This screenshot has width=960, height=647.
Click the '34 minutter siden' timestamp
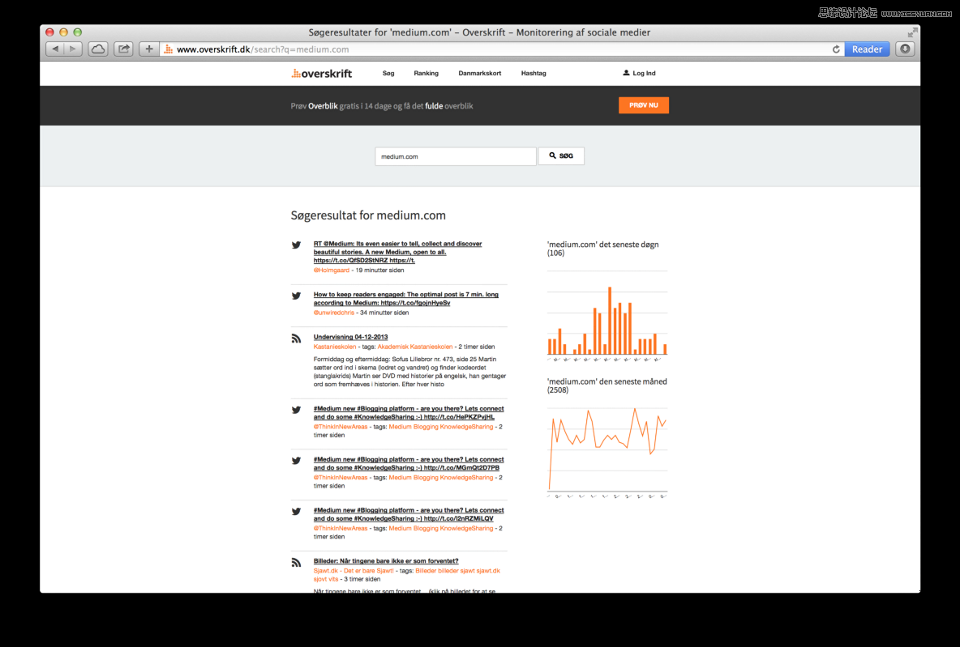(384, 313)
